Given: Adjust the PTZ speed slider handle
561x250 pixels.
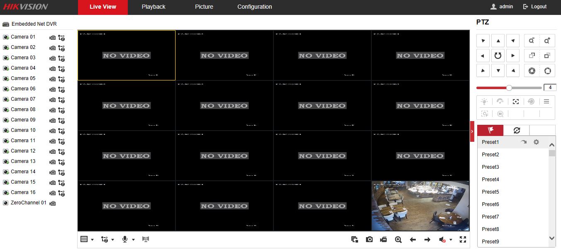Looking at the screenshot, I should tap(509, 88).
